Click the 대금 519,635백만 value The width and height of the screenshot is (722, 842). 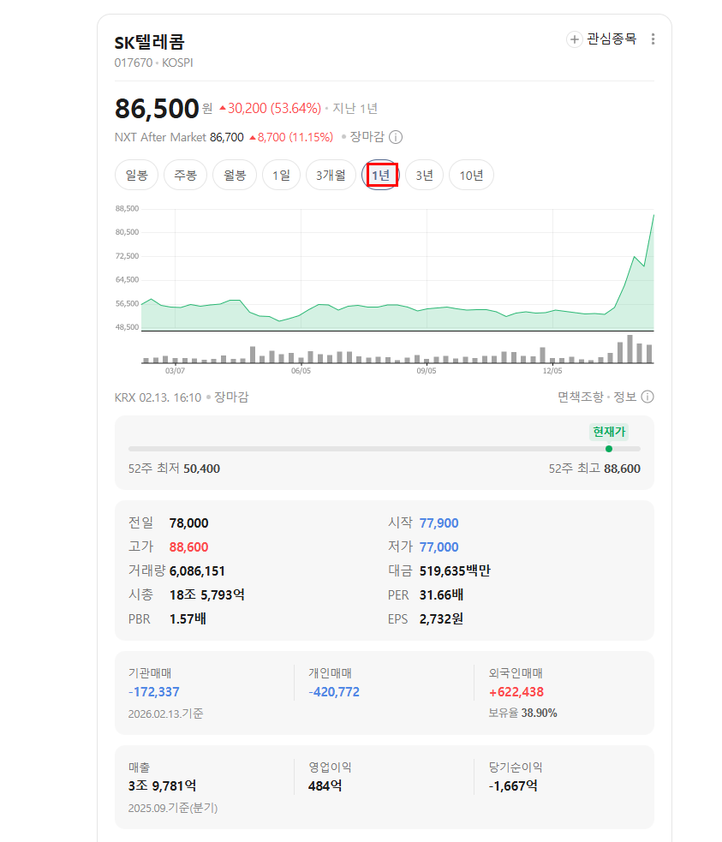click(455, 570)
